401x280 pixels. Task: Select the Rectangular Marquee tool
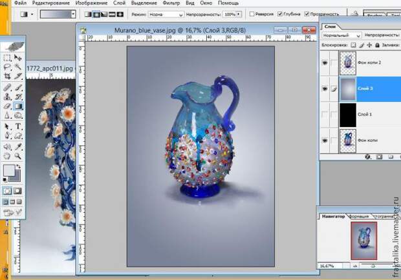[x=7, y=58]
